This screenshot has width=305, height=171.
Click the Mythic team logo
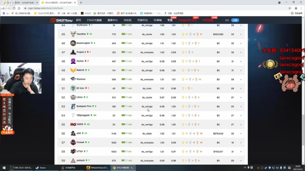(x=73, y=61)
